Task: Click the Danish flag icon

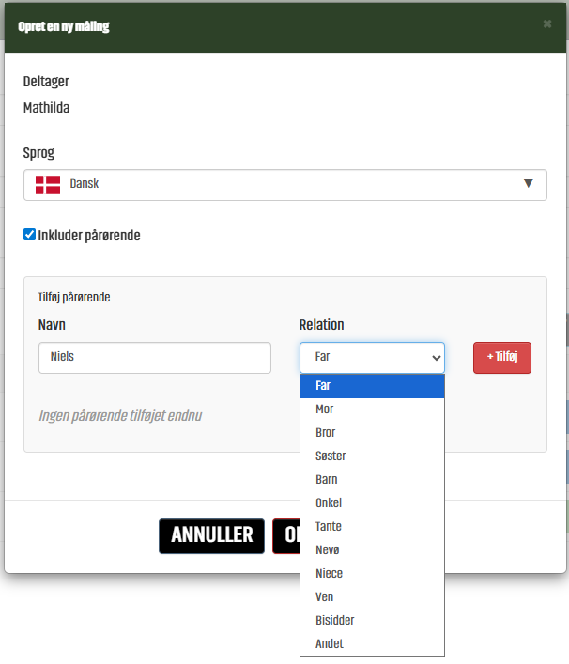Action: click(48, 184)
